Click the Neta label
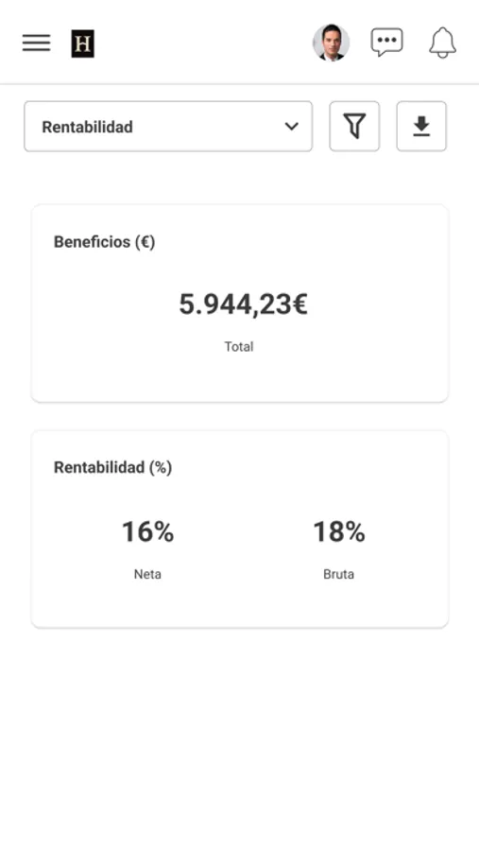 click(147, 574)
